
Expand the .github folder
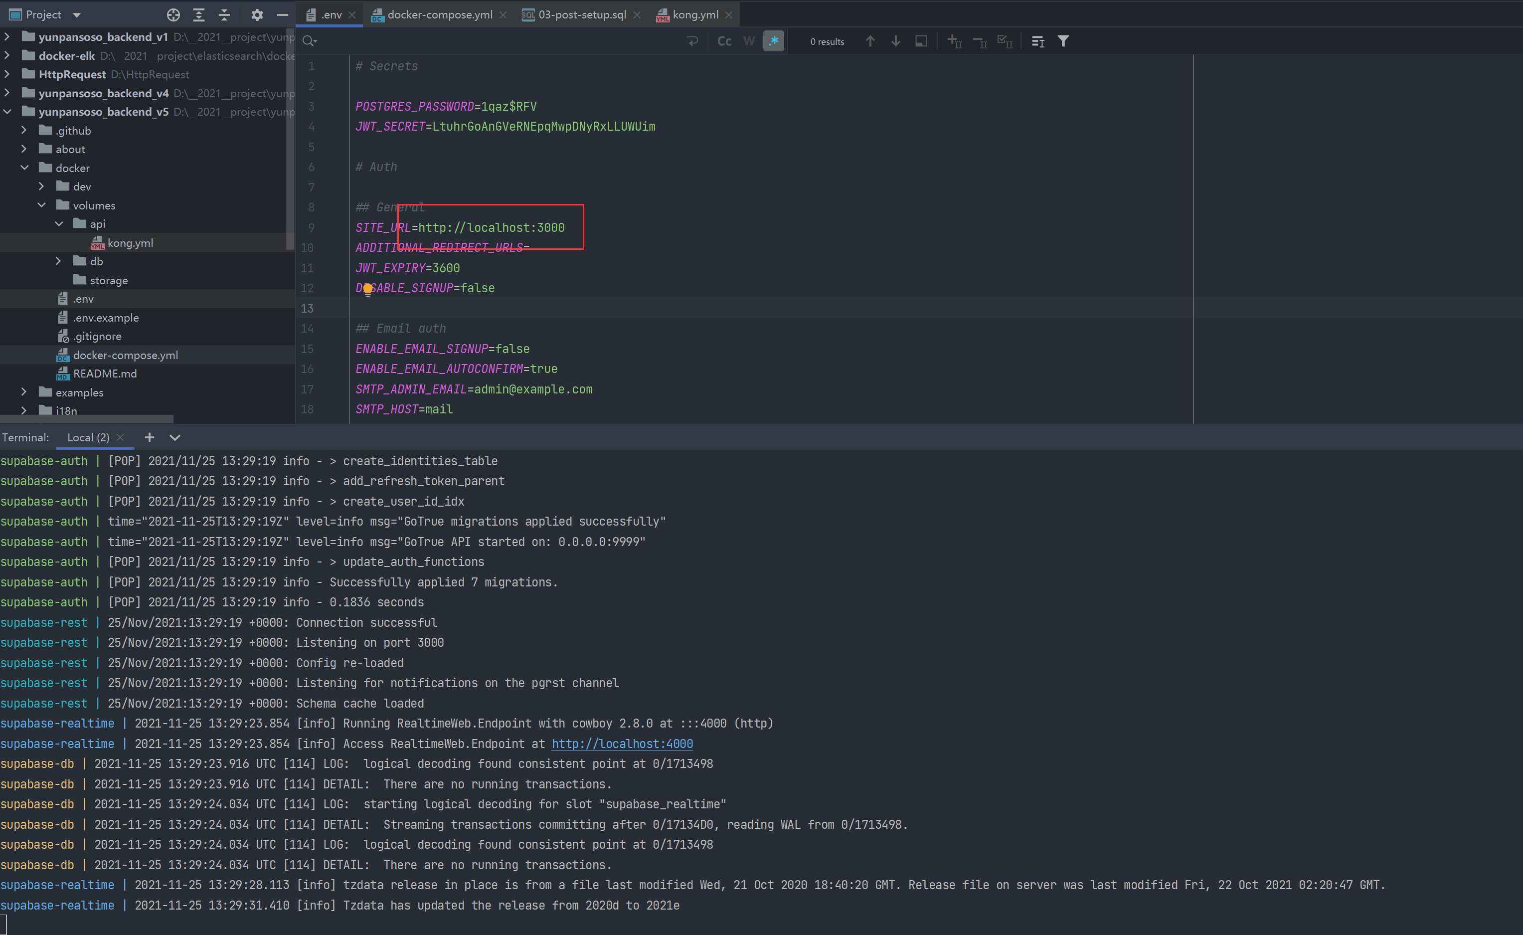tap(24, 131)
